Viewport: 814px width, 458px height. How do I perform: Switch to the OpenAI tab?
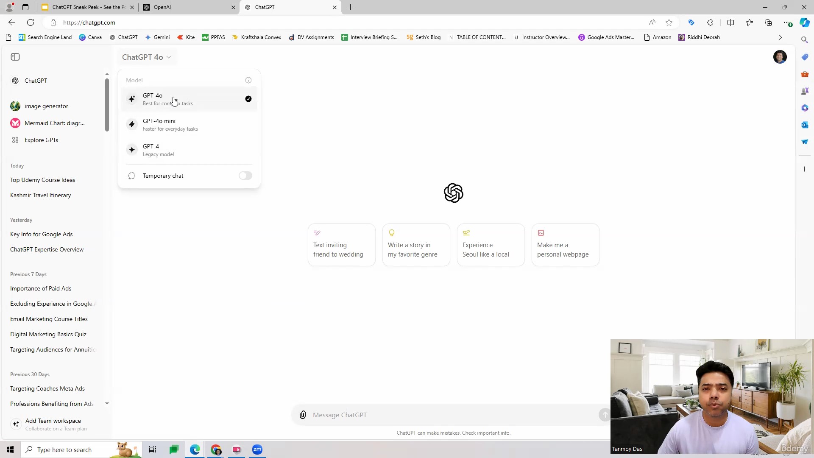(x=189, y=7)
